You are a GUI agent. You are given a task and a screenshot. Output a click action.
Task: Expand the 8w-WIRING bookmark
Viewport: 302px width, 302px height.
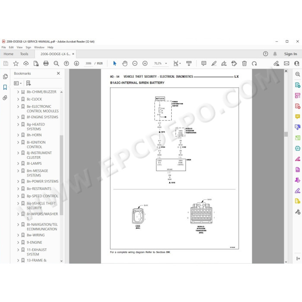[x=18, y=235]
